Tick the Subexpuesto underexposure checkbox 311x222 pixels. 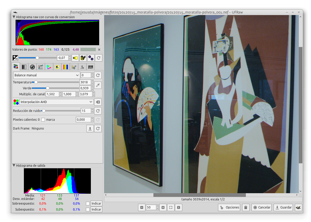click(88, 210)
